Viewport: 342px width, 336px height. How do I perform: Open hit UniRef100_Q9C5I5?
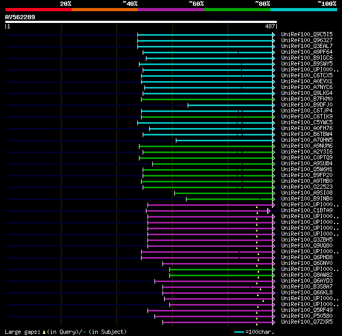tap(307, 34)
